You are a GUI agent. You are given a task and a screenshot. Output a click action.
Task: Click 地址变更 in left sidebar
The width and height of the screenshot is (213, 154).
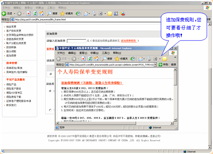point(11,27)
